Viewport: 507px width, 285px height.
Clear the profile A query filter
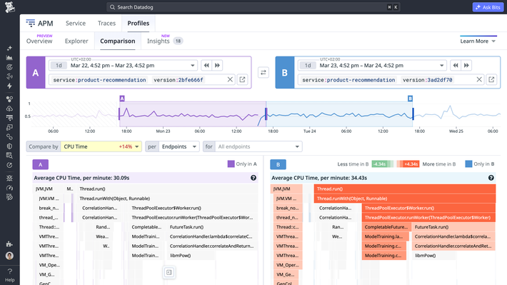[230, 79]
